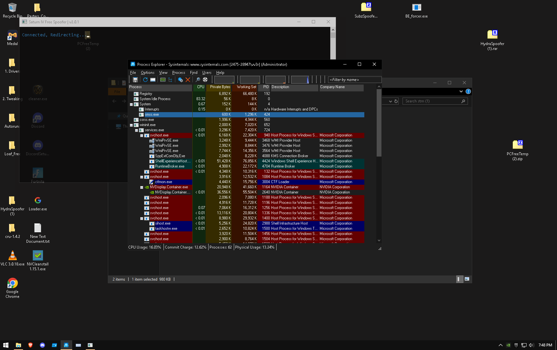Image resolution: width=557 pixels, height=350 pixels.
Task: Click the first mini graph in the Process Explorer toolbar
Action: (x=224, y=80)
